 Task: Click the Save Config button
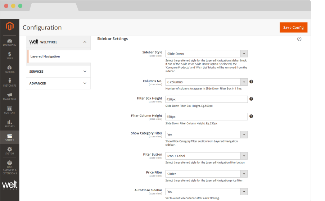pyautogui.click(x=293, y=27)
